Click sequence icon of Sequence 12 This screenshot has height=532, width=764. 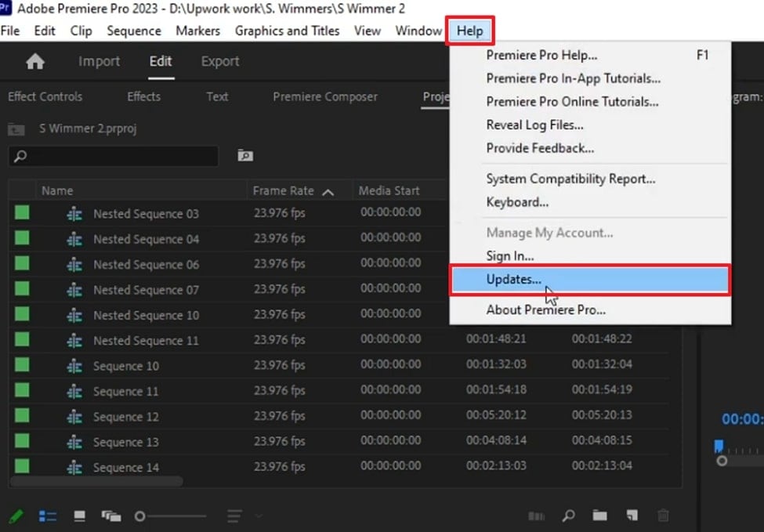(x=74, y=417)
